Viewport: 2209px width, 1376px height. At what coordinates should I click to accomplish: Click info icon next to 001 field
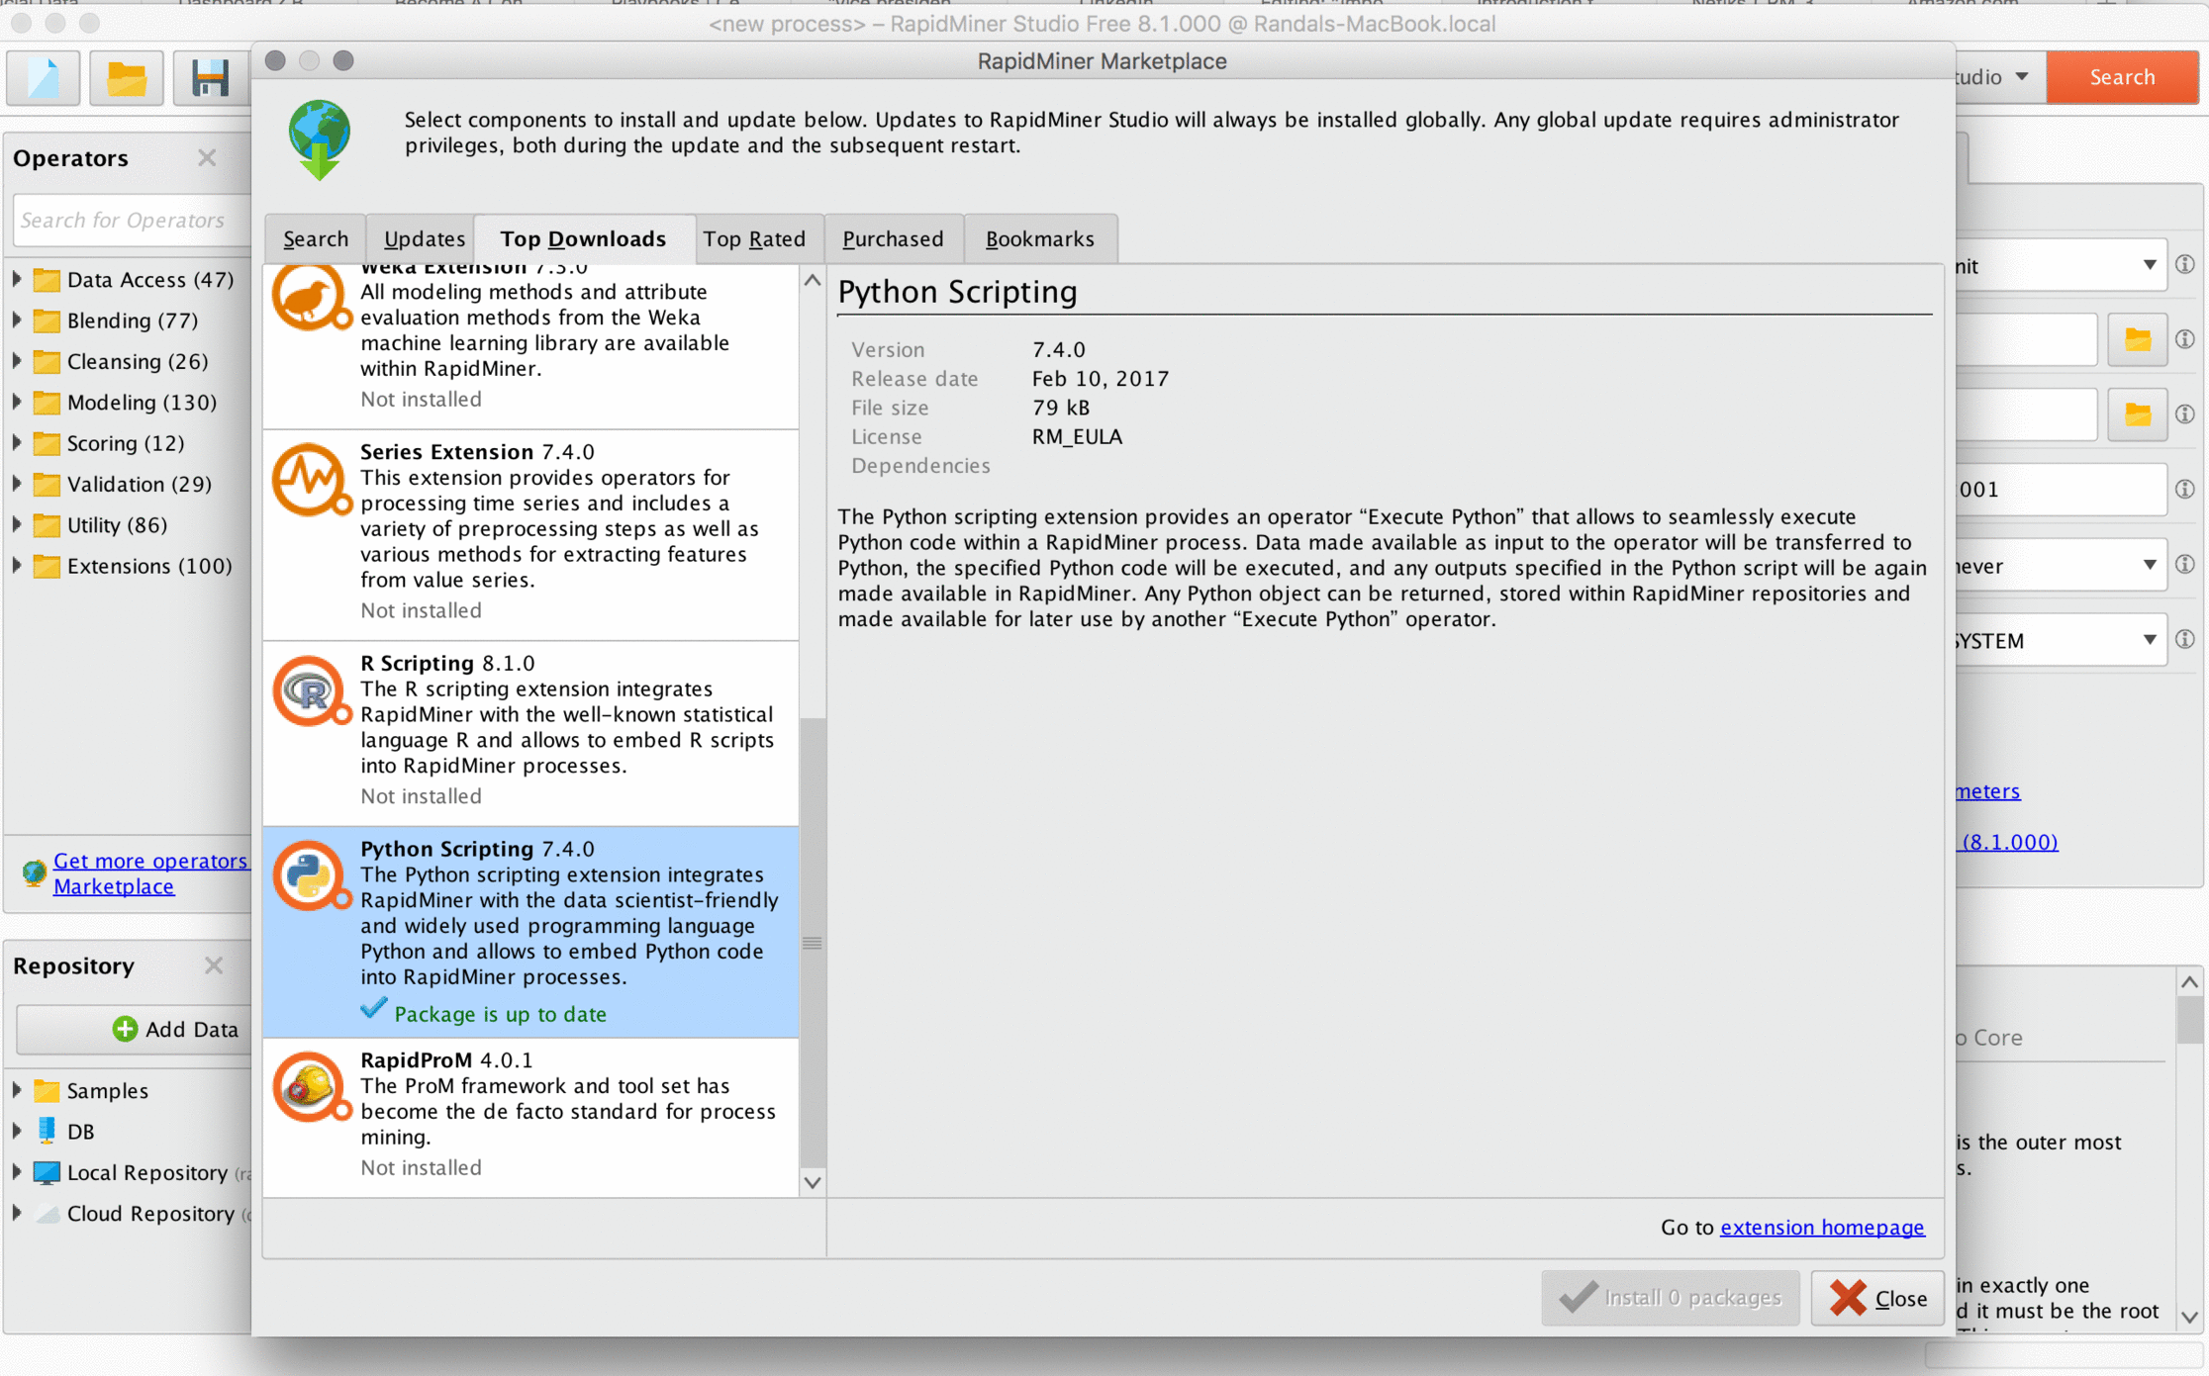[x=2185, y=489]
